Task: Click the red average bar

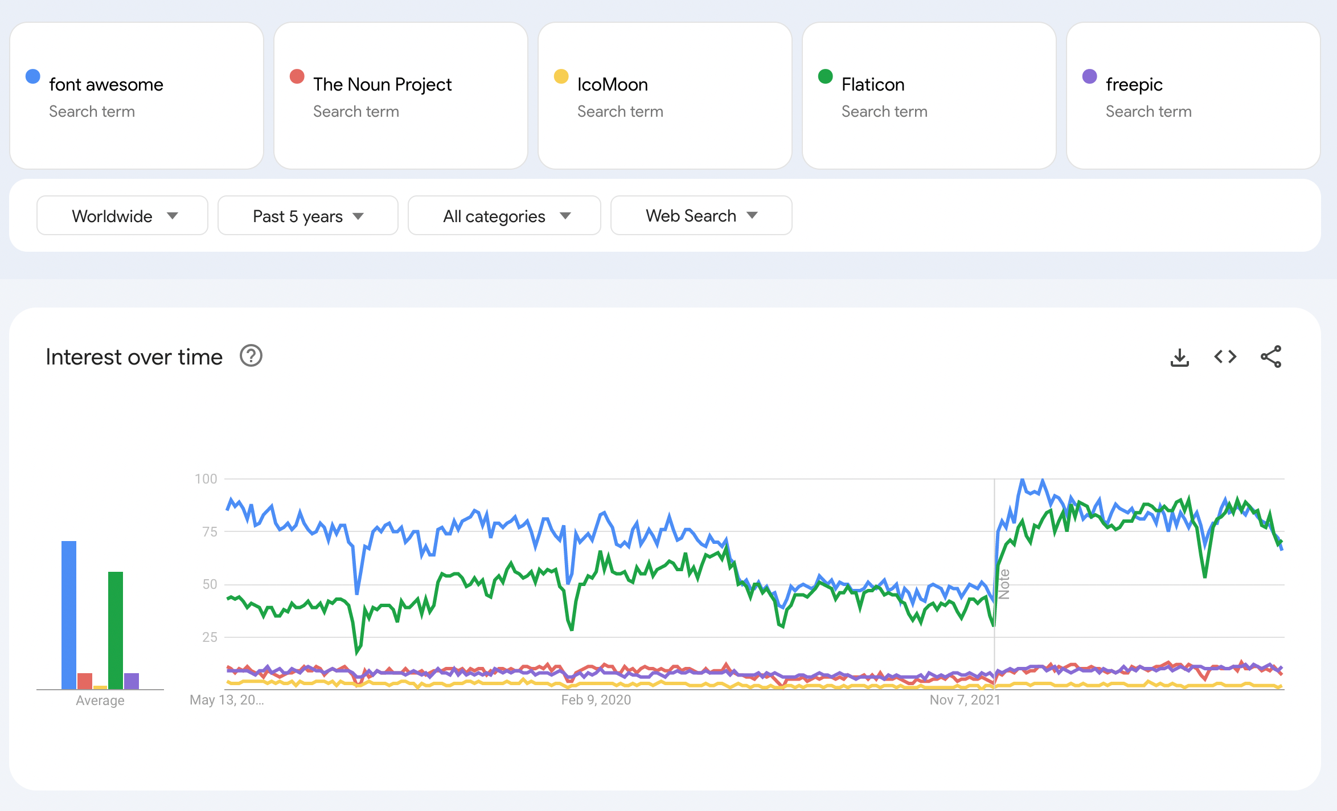Action: click(85, 681)
